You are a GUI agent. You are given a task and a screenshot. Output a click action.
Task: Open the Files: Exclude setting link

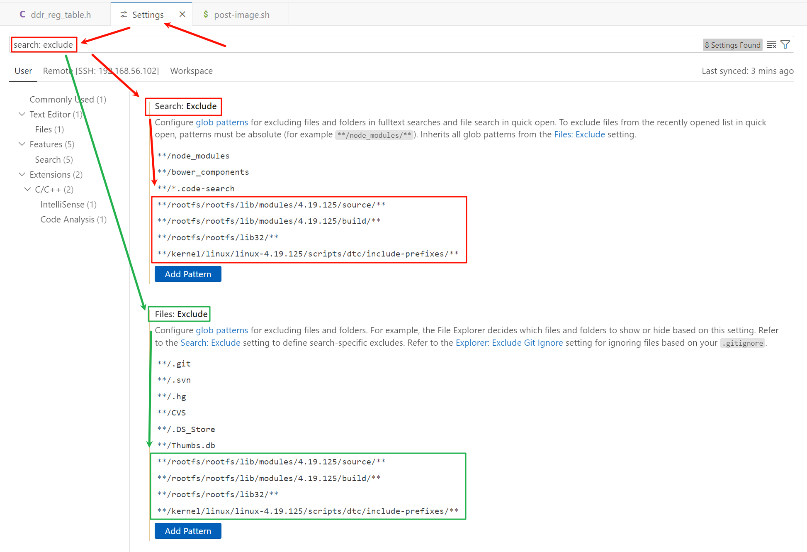click(579, 134)
